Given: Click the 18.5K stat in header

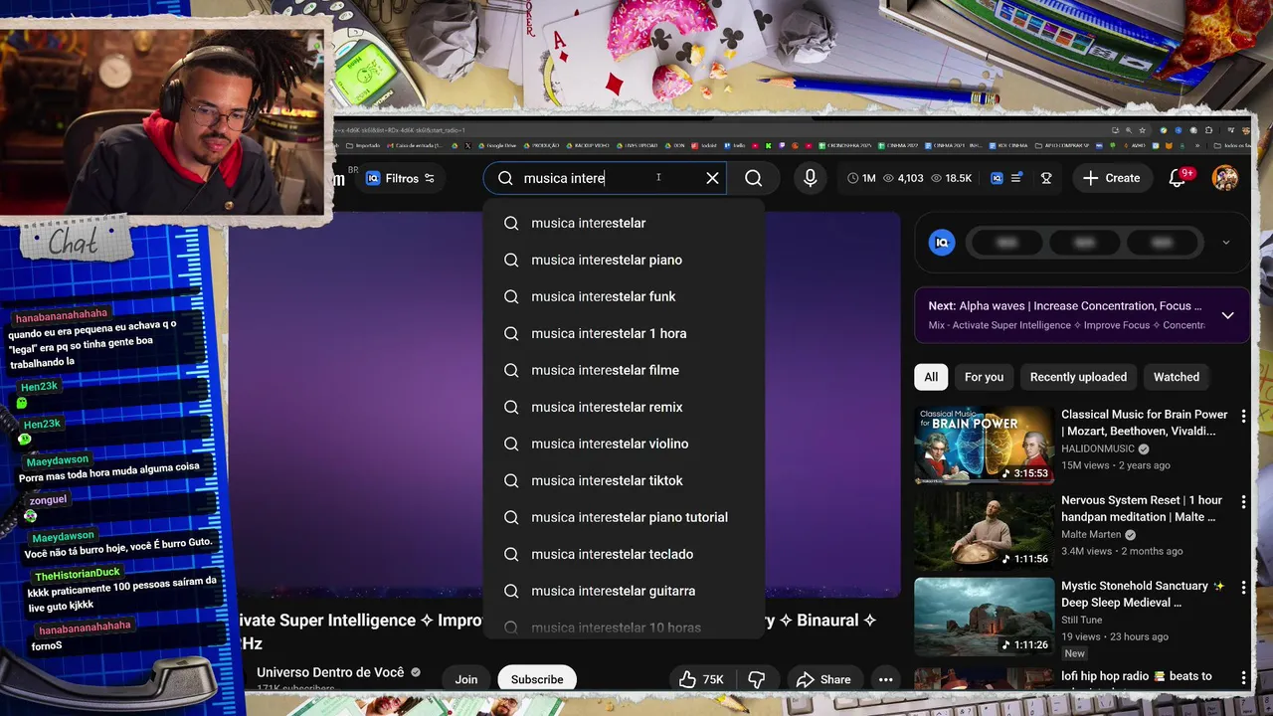Looking at the screenshot, I should (951, 178).
